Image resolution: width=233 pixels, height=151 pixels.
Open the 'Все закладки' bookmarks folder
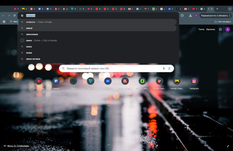[x=223, y=22]
